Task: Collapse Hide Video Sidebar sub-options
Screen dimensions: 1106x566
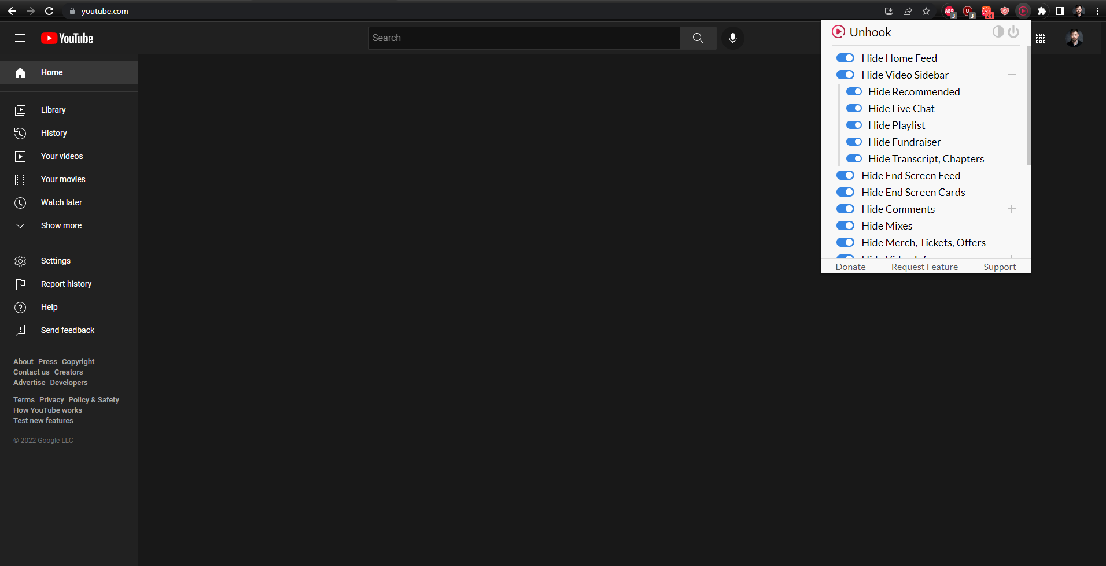Action: [1012, 75]
